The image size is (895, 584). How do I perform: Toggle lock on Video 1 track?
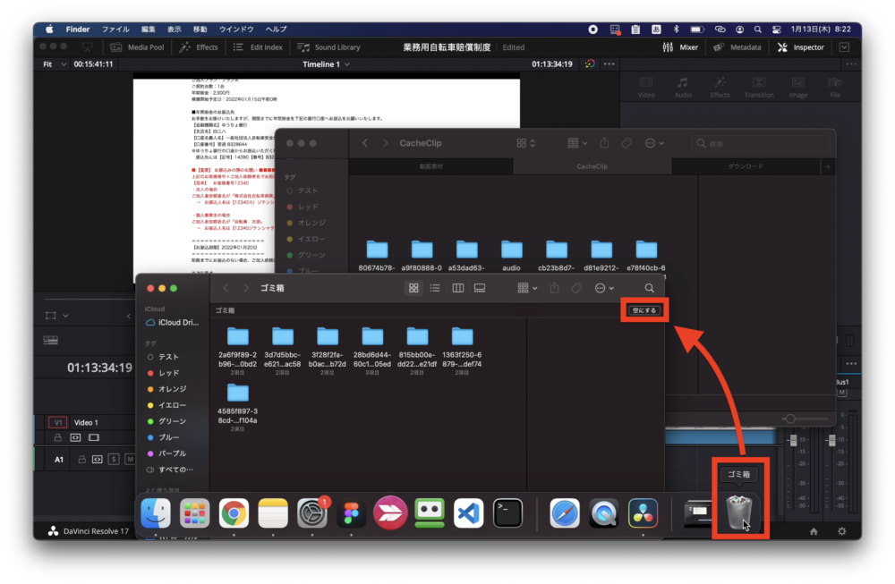57,437
